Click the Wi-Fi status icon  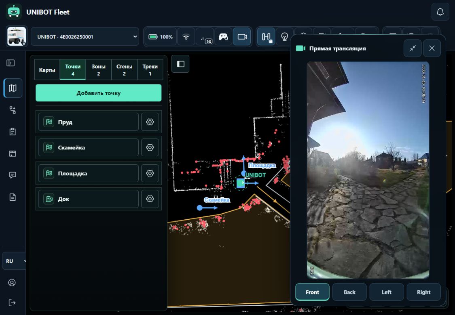(186, 37)
